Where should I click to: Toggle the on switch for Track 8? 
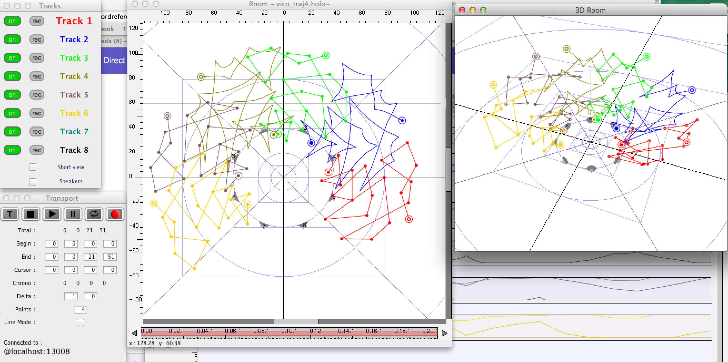pos(12,150)
